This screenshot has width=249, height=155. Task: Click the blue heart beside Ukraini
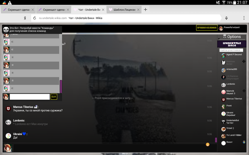pos(24,134)
